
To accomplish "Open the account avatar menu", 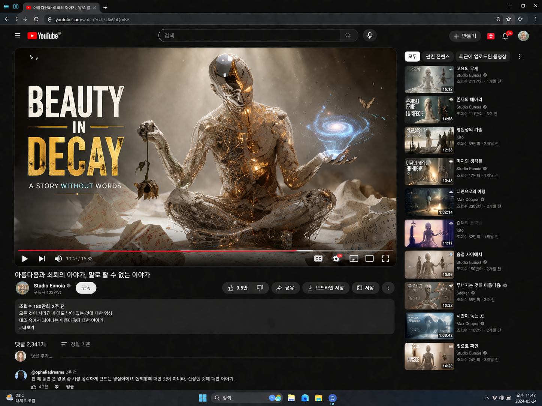I will point(523,36).
